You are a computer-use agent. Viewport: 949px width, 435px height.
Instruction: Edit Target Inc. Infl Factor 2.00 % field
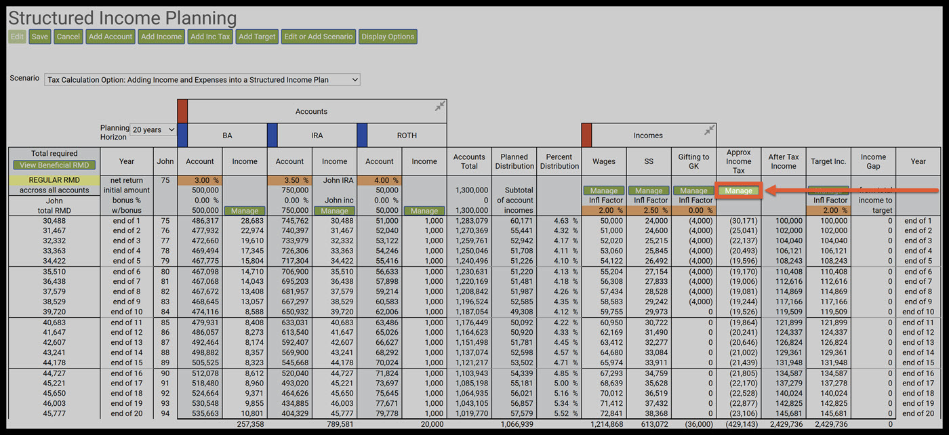[828, 211]
